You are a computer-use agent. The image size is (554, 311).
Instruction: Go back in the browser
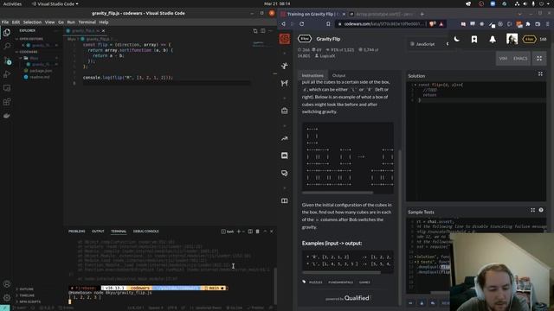coord(283,24)
